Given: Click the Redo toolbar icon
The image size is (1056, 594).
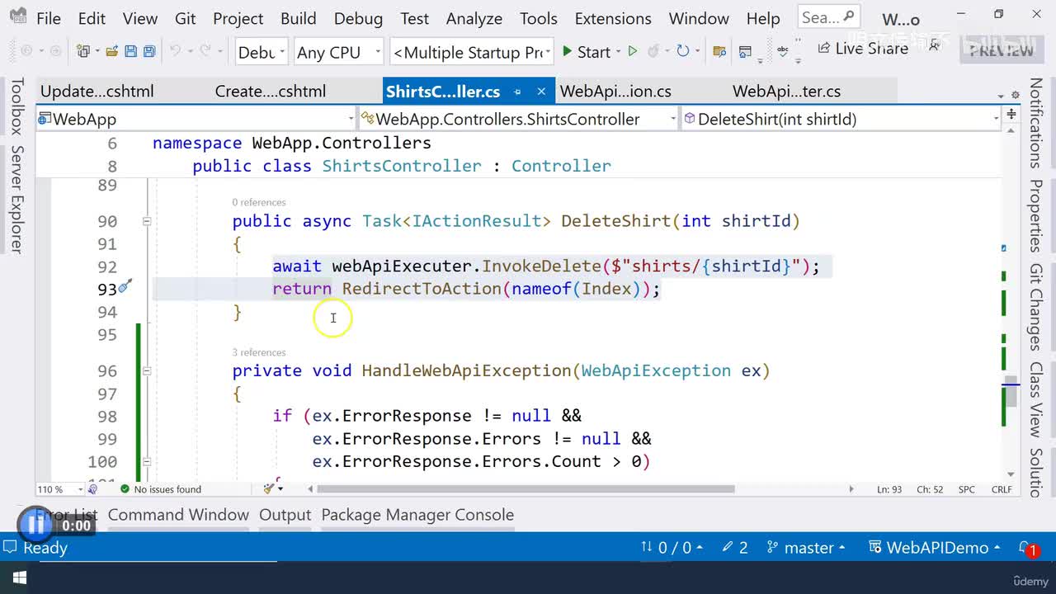Looking at the screenshot, I should [x=205, y=51].
